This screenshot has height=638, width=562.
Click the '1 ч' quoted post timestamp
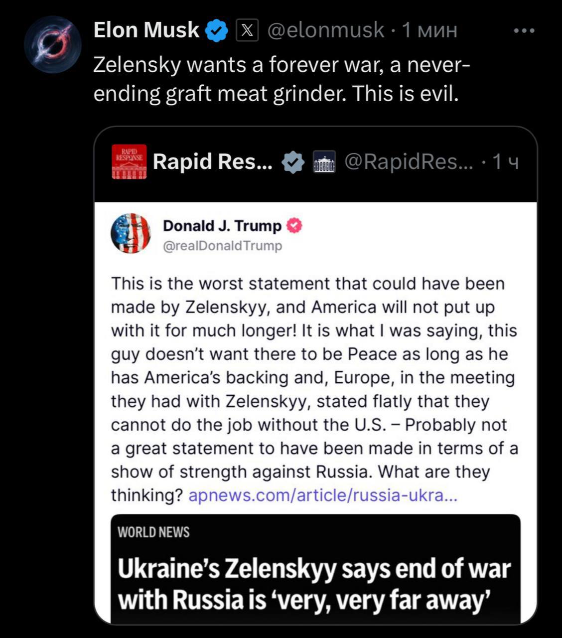pyautogui.click(x=505, y=161)
